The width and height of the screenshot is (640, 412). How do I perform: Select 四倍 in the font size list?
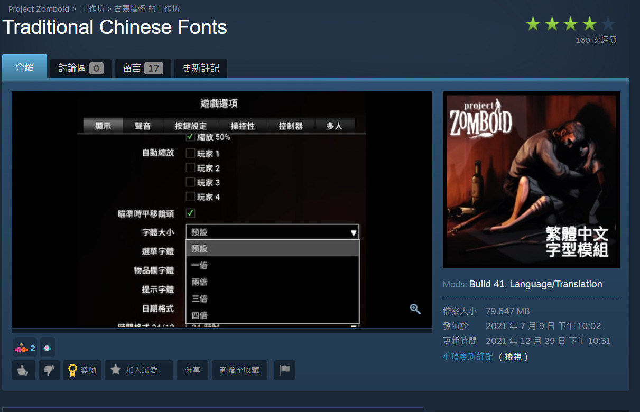(272, 315)
